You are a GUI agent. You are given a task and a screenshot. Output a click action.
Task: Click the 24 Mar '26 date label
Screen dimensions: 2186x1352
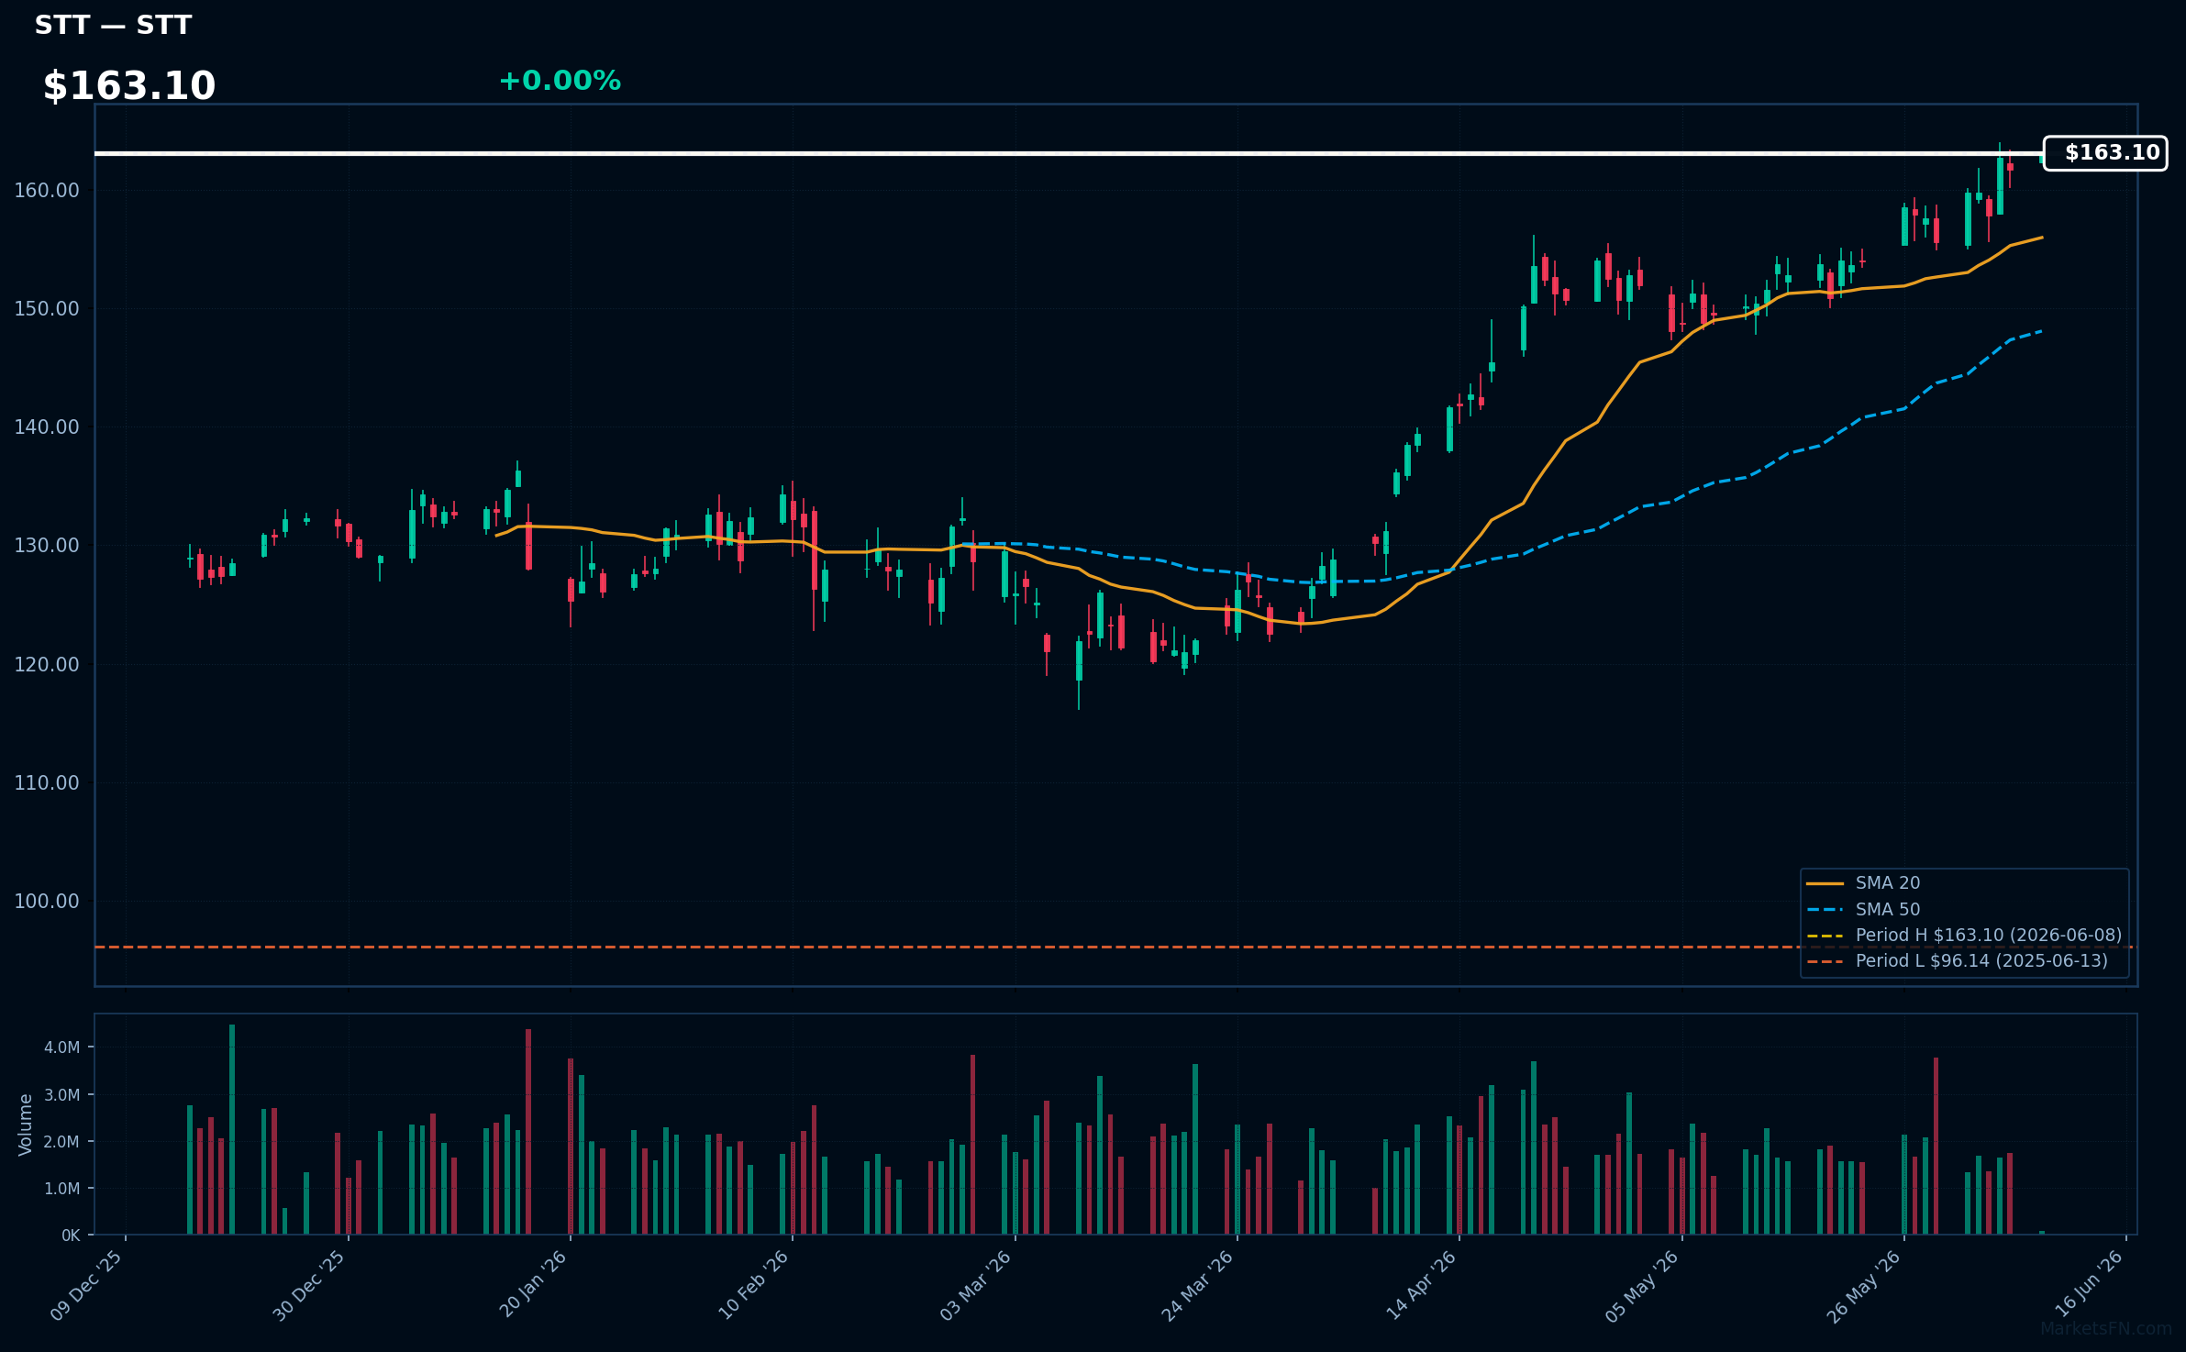(1197, 1285)
